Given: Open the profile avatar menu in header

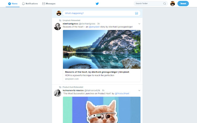Looking at the screenshot, I should pos(172,3).
